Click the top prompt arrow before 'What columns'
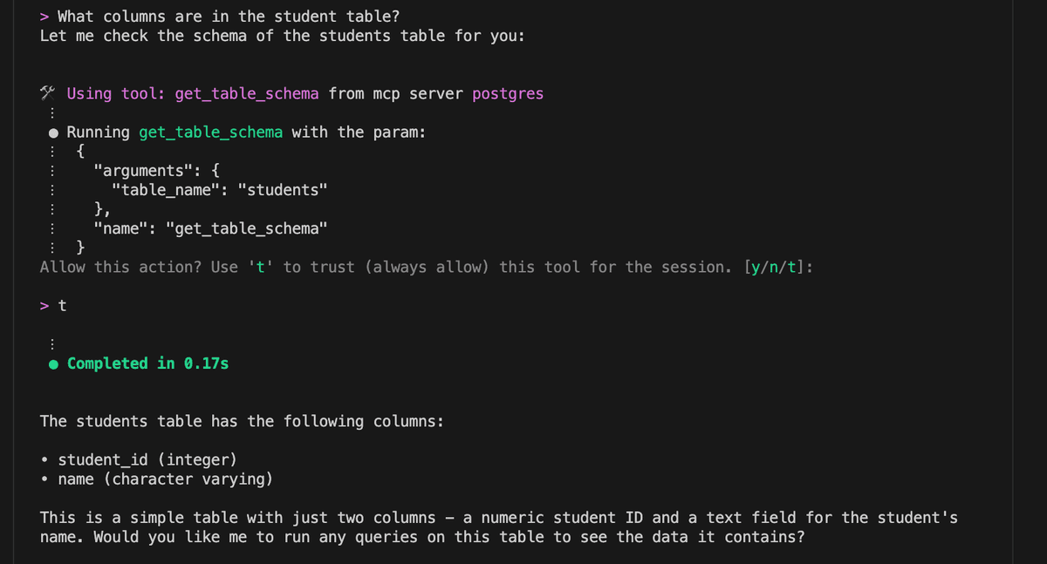This screenshot has width=1047, height=564. (x=44, y=17)
